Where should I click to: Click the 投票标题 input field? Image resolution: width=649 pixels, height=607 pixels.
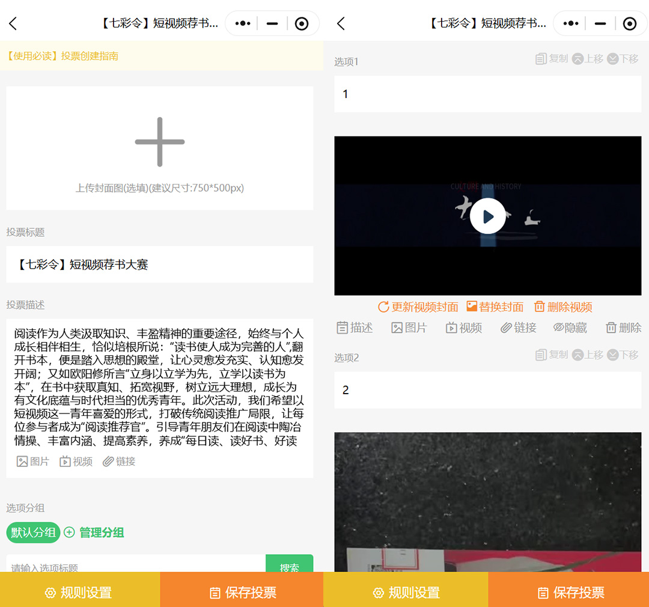(159, 264)
